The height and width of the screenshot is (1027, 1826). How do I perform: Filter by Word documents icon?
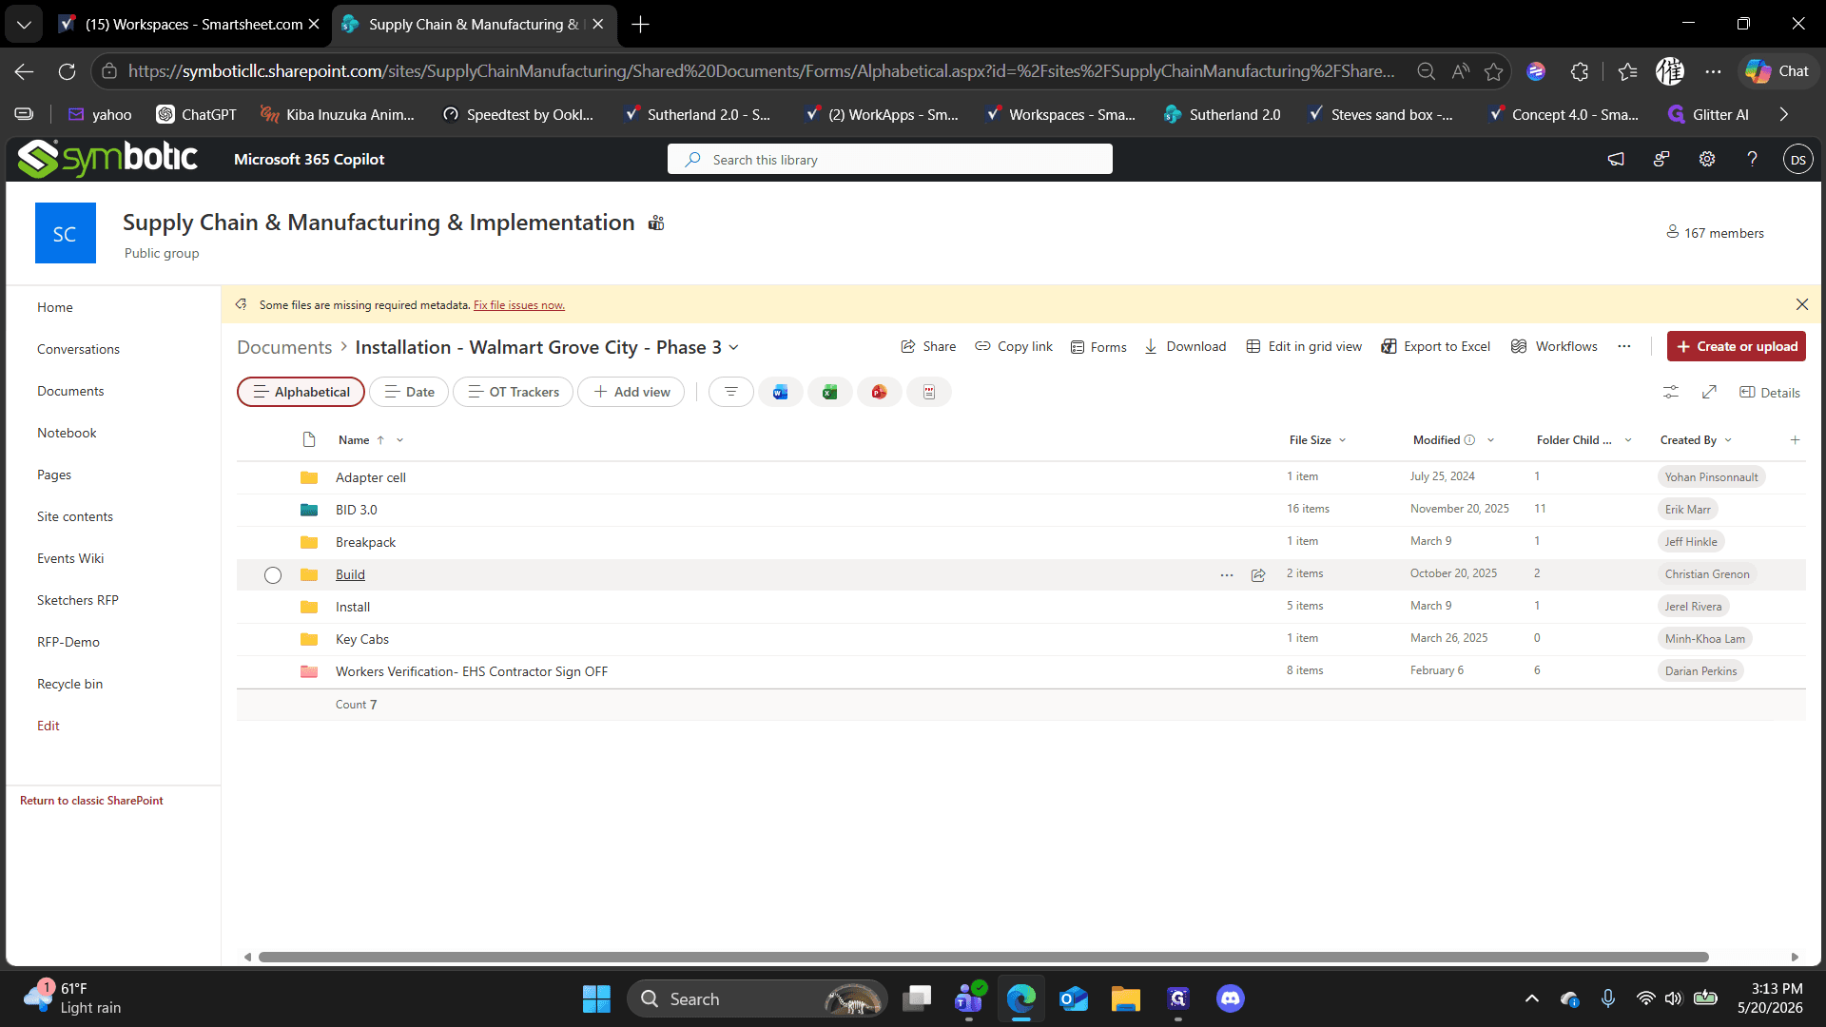coord(780,392)
